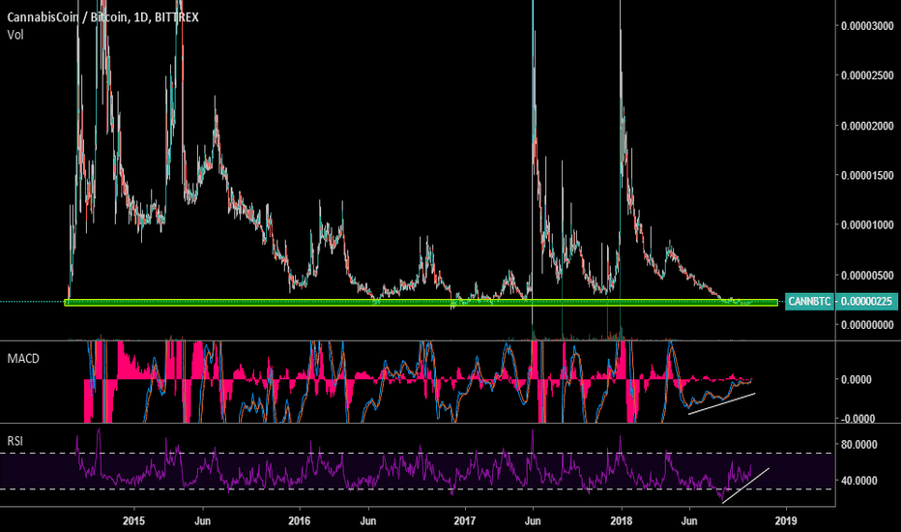Click price axis value 0.00001500

867,175
